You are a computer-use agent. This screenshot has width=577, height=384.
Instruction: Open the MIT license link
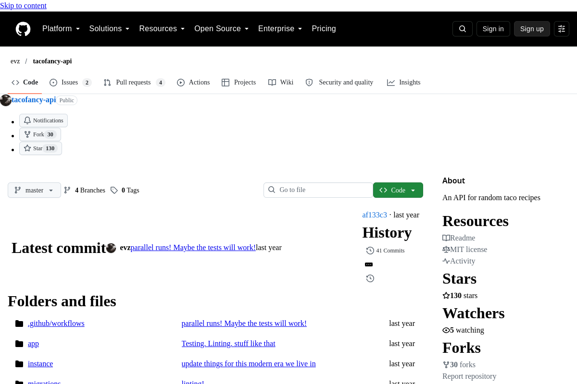point(464,250)
